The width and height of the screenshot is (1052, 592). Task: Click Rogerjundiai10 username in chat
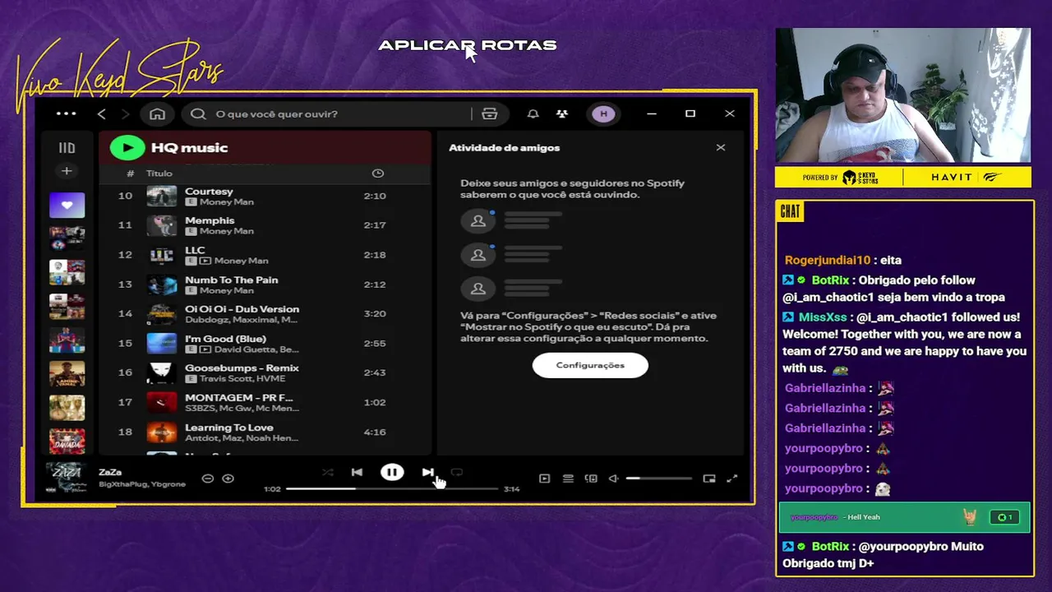(827, 260)
